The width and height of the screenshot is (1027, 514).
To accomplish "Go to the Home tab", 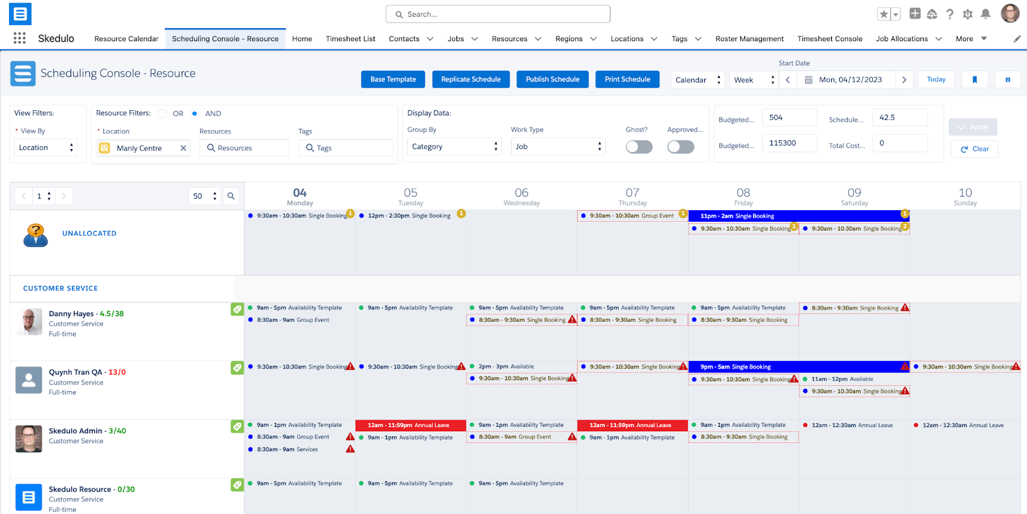I will click(302, 39).
